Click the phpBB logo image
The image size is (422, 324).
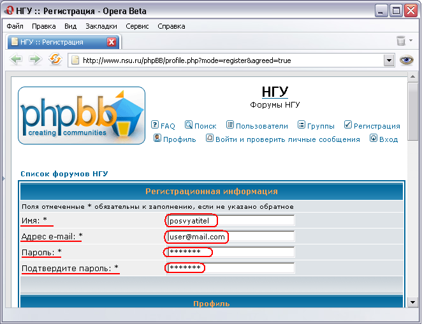[82, 115]
